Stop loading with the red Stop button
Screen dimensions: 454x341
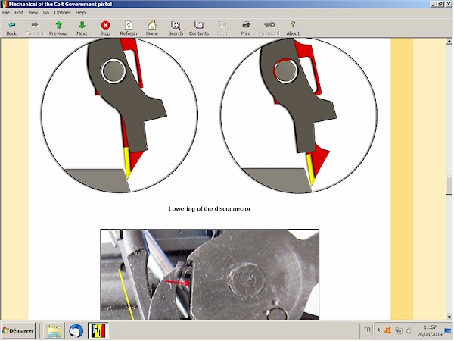tap(105, 28)
